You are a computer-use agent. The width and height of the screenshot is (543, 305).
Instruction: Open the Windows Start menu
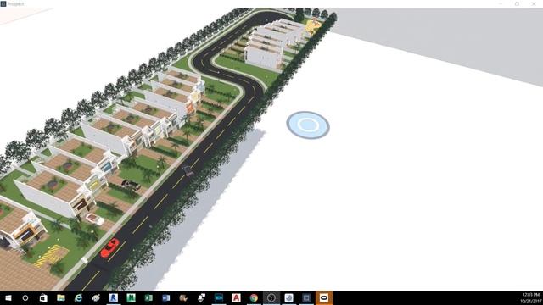pos(8,297)
